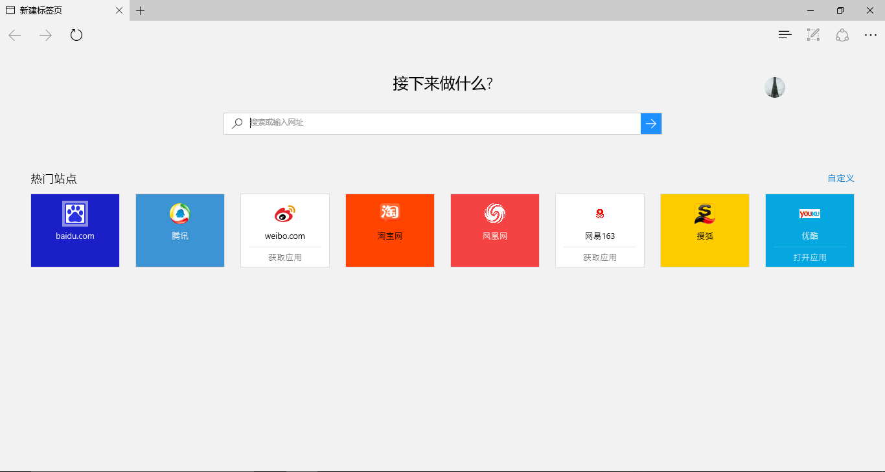
Task: Submit search with blue arrow button
Action: click(651, 124)
